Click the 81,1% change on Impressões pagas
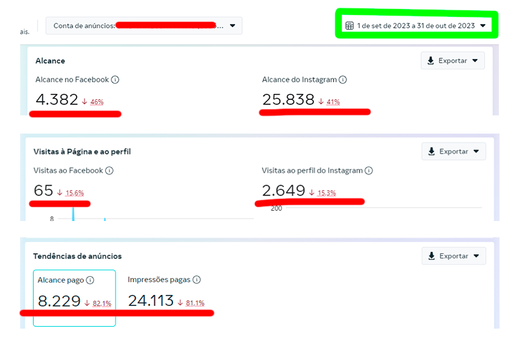Screen dimensions: 519x350 click(195, 303)
